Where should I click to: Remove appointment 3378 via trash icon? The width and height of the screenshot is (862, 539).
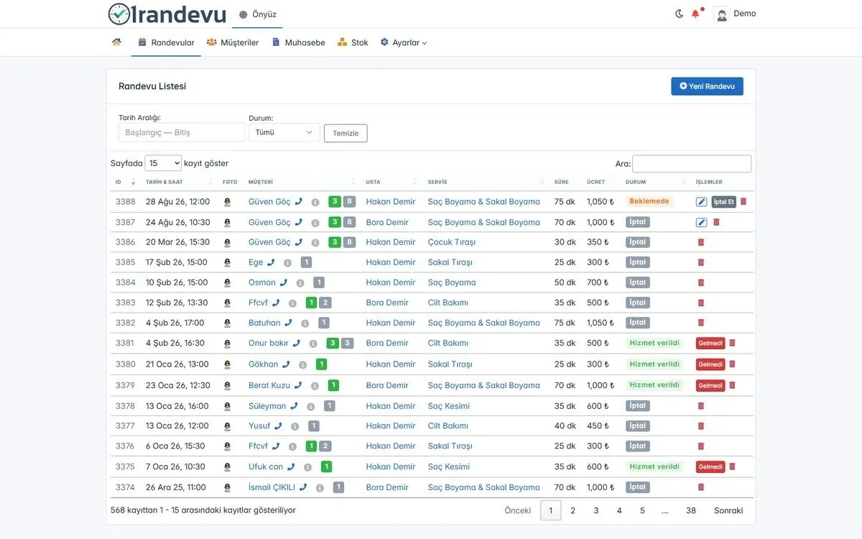point(701,406)
